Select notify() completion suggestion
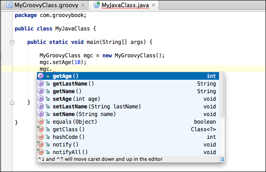The height and width of the screenshot is (172, 266). (128, 145)
